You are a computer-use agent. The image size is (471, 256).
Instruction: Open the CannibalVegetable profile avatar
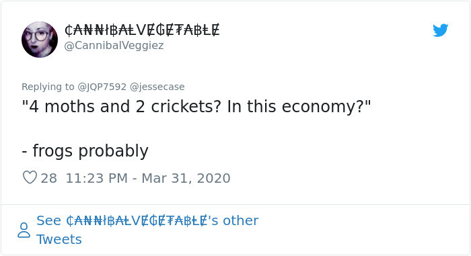point(40,40)
